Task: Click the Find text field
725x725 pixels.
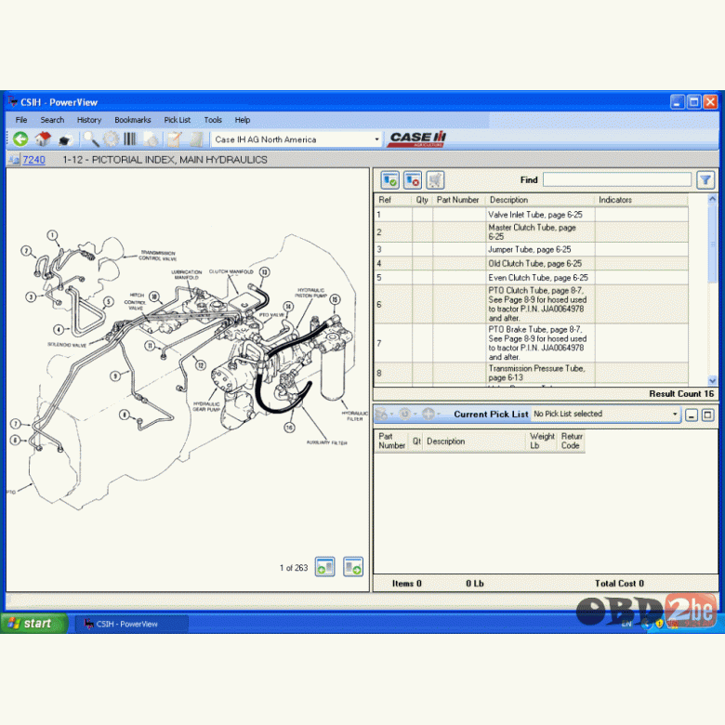Action: click(x=617, y=180)
